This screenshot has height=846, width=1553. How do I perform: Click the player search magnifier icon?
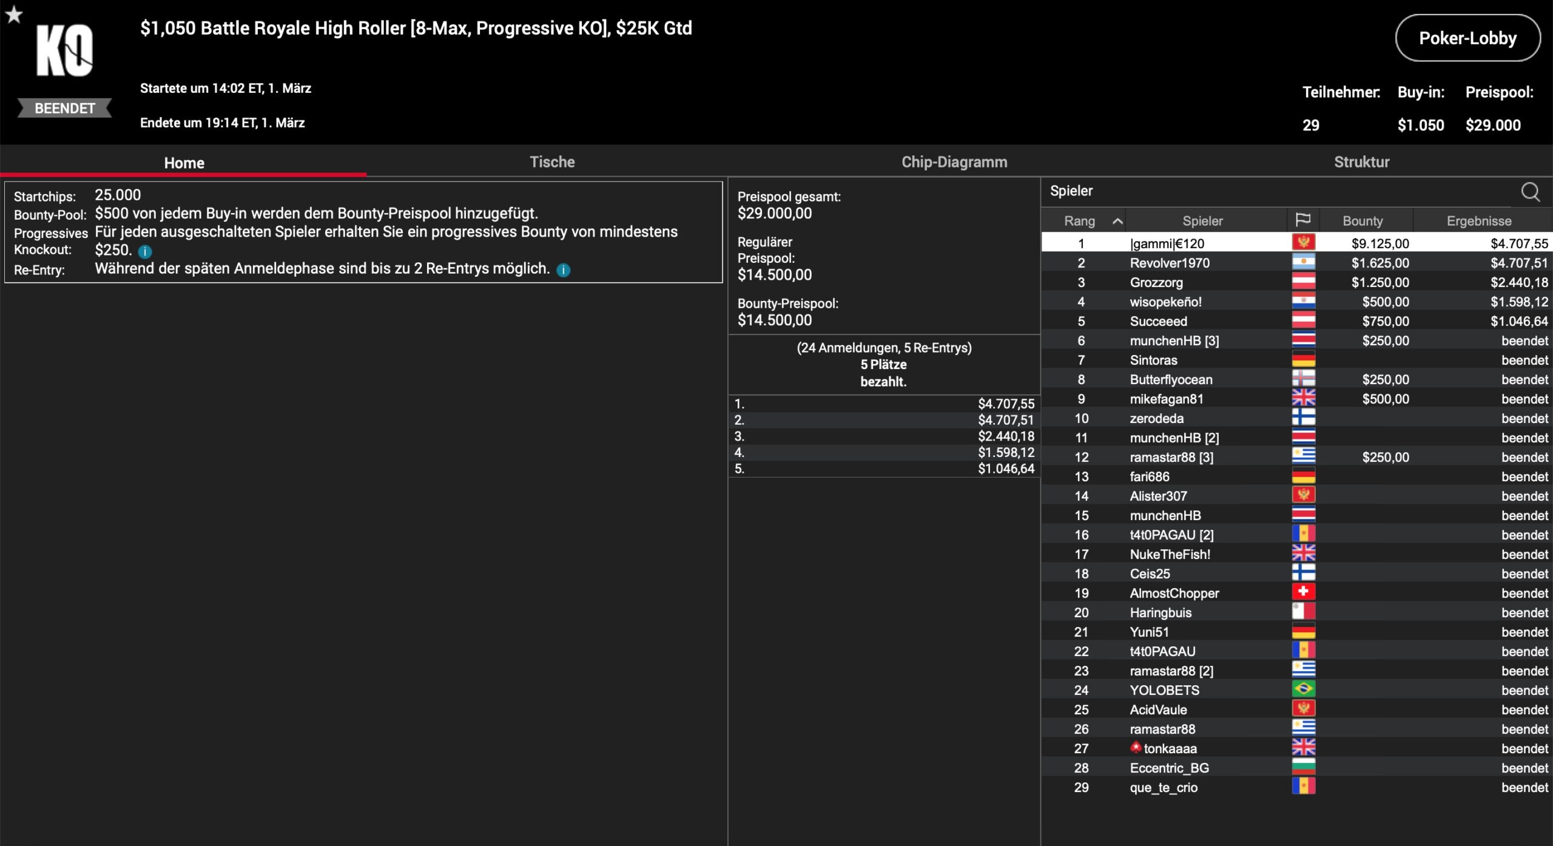(1530, 192)
